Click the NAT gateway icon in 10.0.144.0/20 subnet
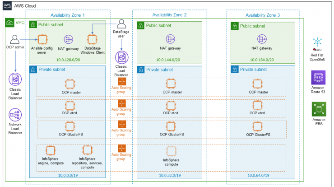The image size is (334, 187). [x=170, y=39]
